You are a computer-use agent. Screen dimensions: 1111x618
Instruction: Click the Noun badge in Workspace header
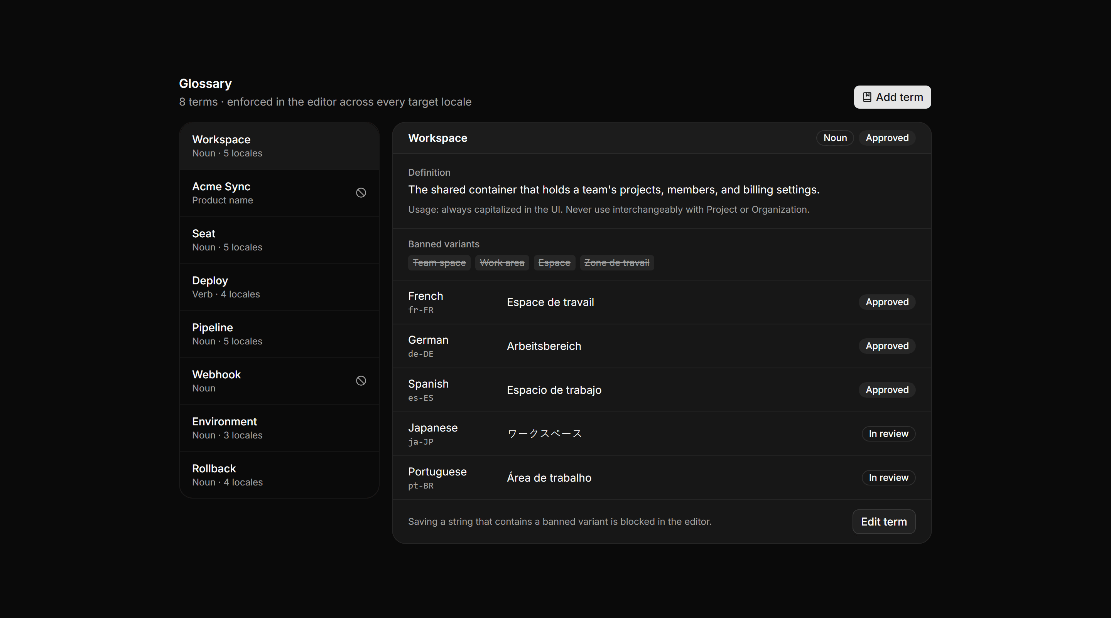pos(835,138)
